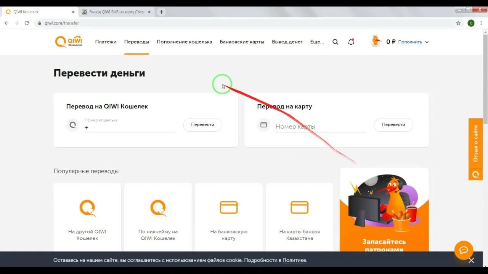Go back in browser history

(6, 23)
